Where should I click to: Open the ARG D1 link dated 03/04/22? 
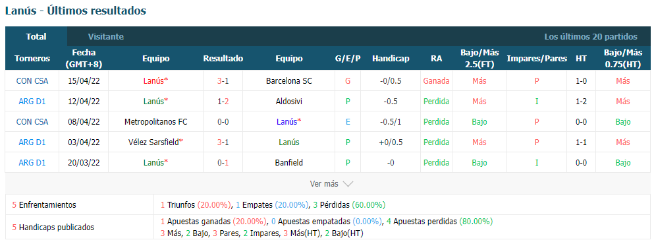32,142
